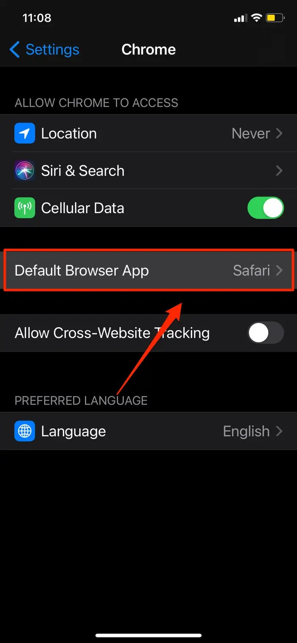Go back via the Settings link
297x643 pixels.
coord(52,50)
